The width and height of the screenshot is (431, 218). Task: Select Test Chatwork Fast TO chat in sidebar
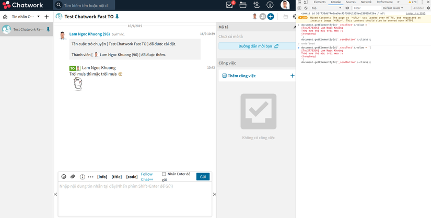point(27,29)
